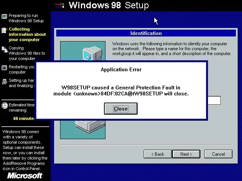Screen dimensions: 242x181
Task: Click the Windows 98 Setup title text
Action: click(109, 5)
